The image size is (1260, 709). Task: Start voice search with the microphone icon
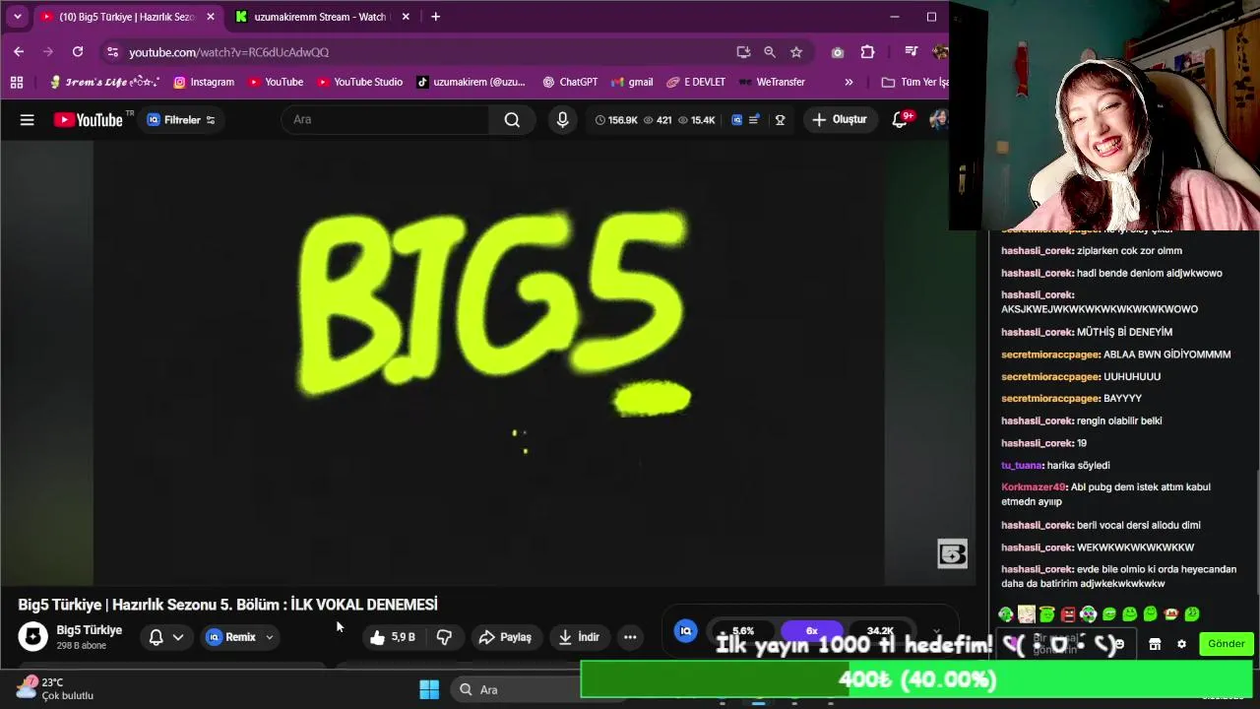pyautogui.click(x=562, y=120)
